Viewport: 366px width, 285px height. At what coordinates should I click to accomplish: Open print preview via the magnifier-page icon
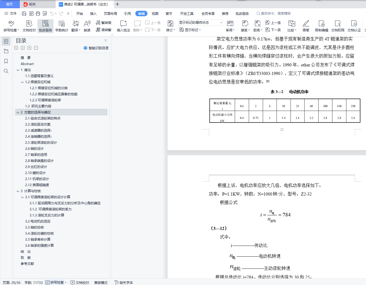click(45, 13)
